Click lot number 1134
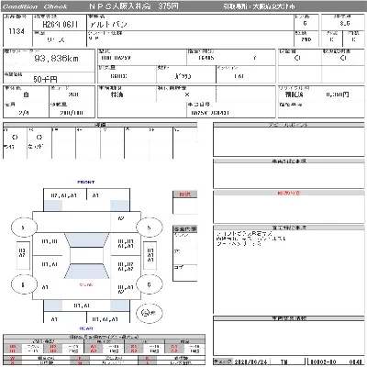Viewport: 367px width, 367px height. pyautogui.click(x=17, y=31)
